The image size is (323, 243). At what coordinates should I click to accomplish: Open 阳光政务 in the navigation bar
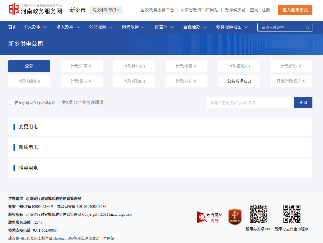pos(130,27)
